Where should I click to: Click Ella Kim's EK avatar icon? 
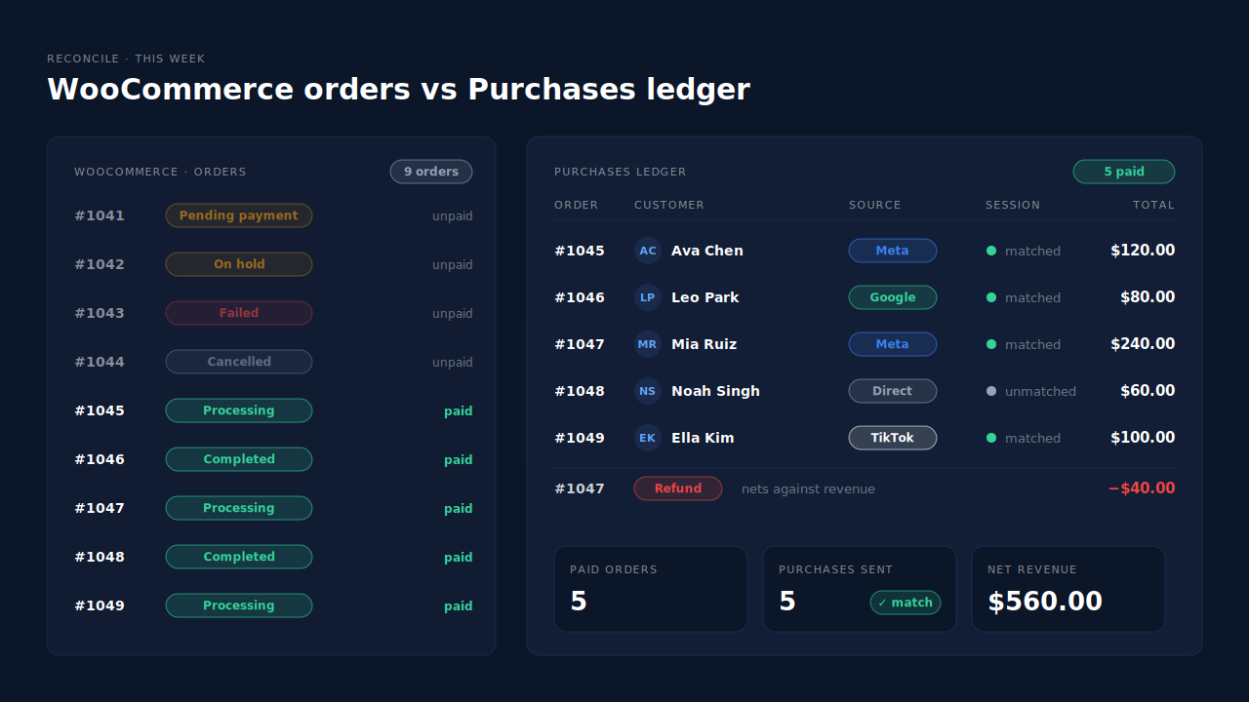648,438
